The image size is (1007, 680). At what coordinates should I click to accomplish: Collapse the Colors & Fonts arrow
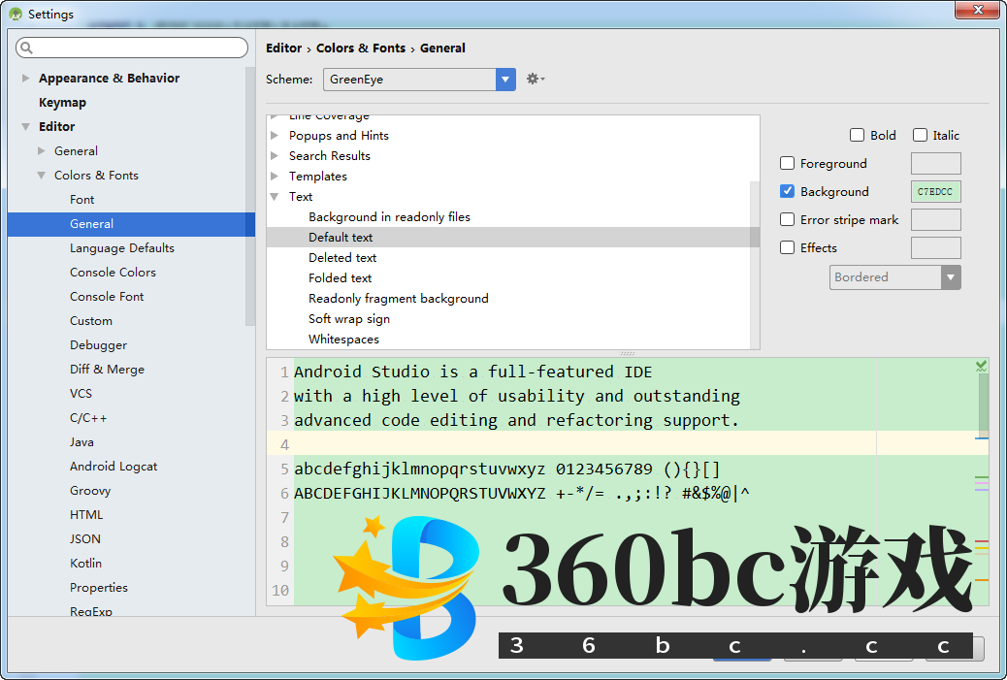tap(41, 176)
